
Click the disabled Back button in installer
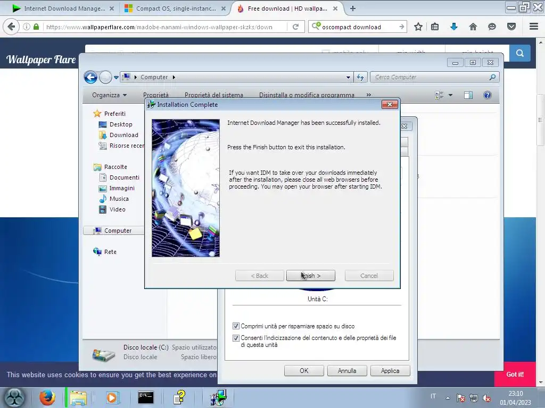(260, 276)
